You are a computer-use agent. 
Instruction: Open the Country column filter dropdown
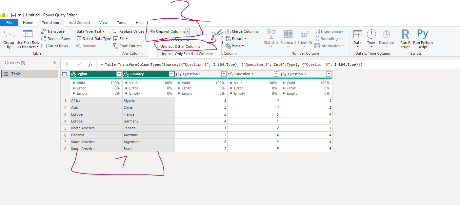tap(171, 74)
